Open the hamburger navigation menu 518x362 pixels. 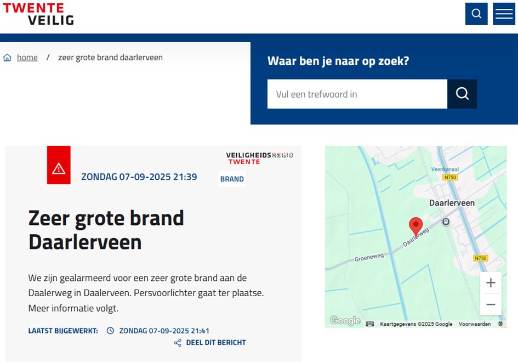pos(504,14)
